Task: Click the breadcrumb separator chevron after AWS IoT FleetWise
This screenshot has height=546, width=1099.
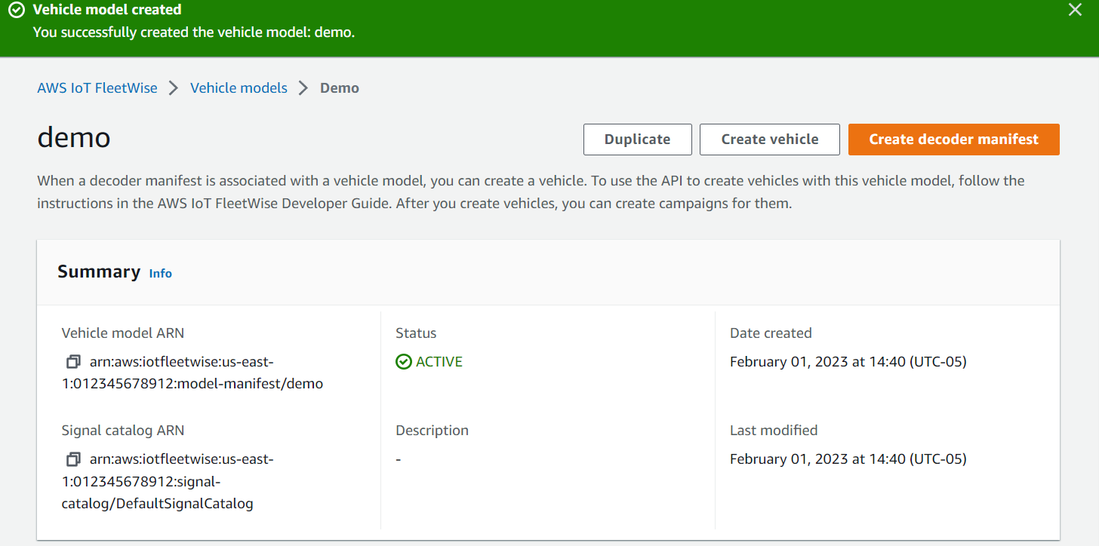Action: (173, 87)
